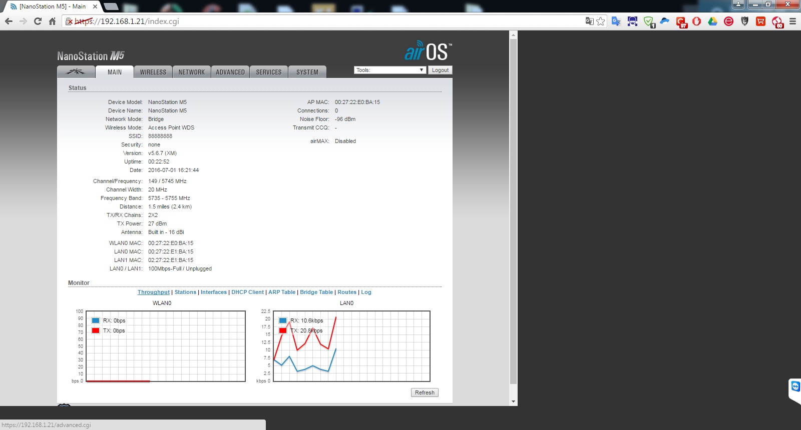Click TeamViewer side panel icon
Image resolution: width=801 pixels, height=430 pixels.
click(795, 386)
